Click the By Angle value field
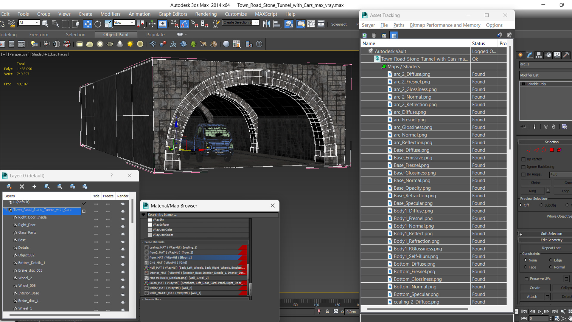The image size is (572, 322). (x=560, y=174)
